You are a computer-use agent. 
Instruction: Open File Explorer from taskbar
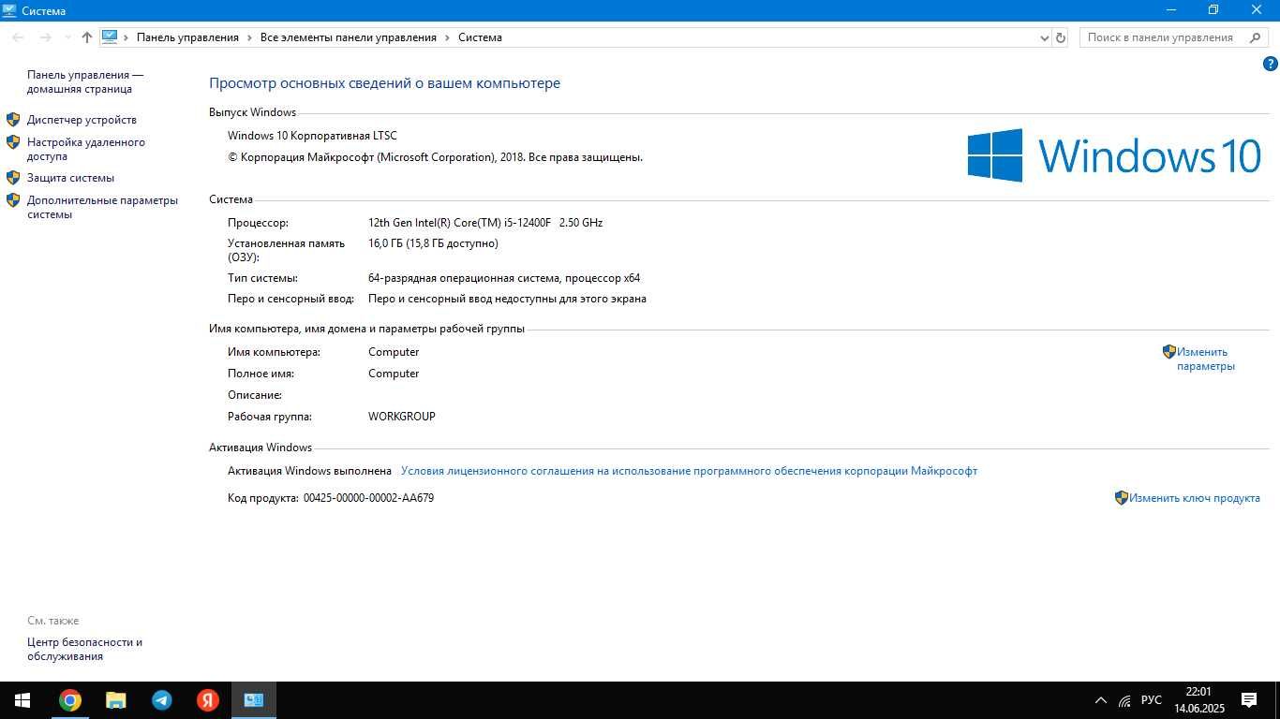(115, 700)
